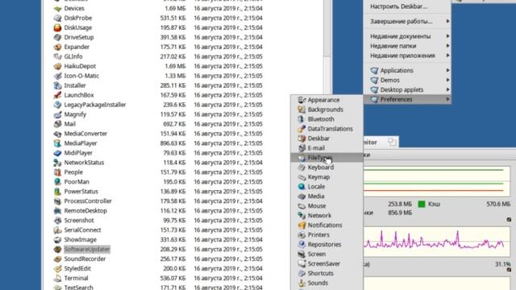Select the Screenshot application icon

click(x=57, y=220)
